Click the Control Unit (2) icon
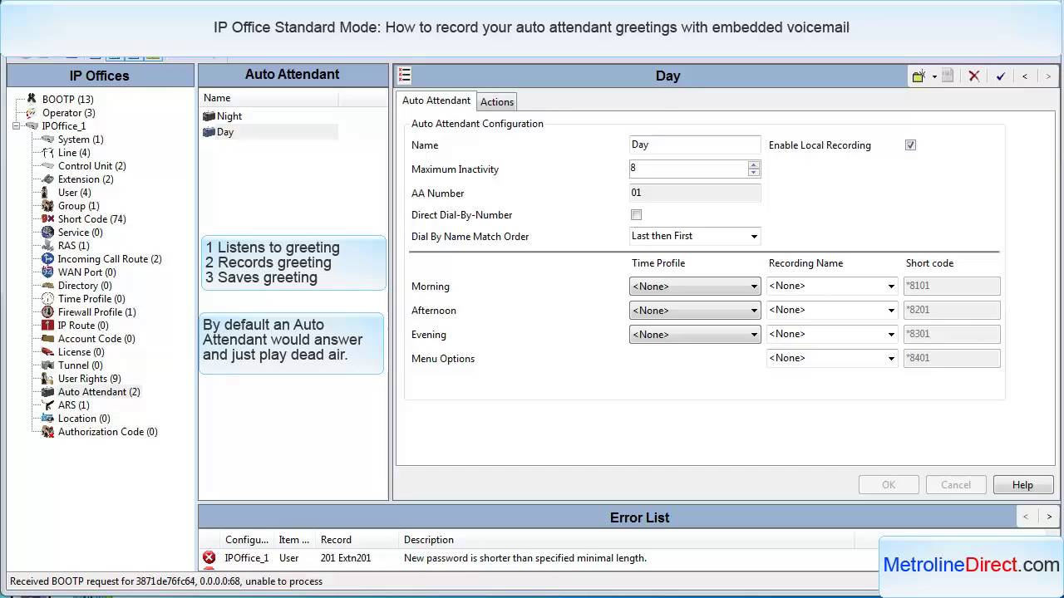The height and width of the screenshot is (598, 1064). [48, 166]
